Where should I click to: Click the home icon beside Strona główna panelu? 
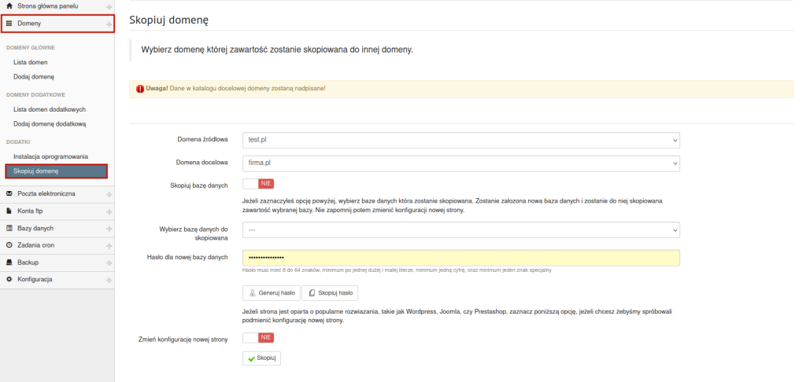9,6
